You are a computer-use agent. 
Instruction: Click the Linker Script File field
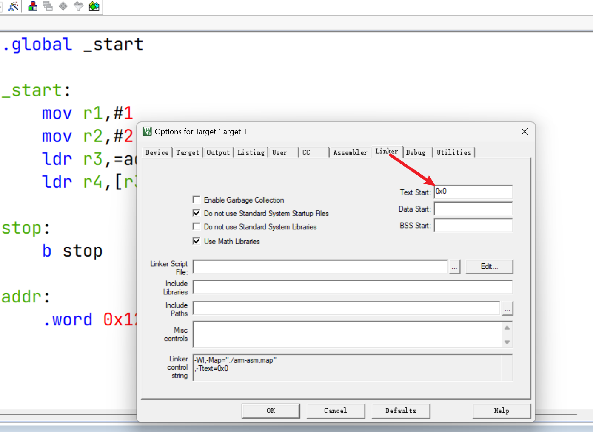320,267
